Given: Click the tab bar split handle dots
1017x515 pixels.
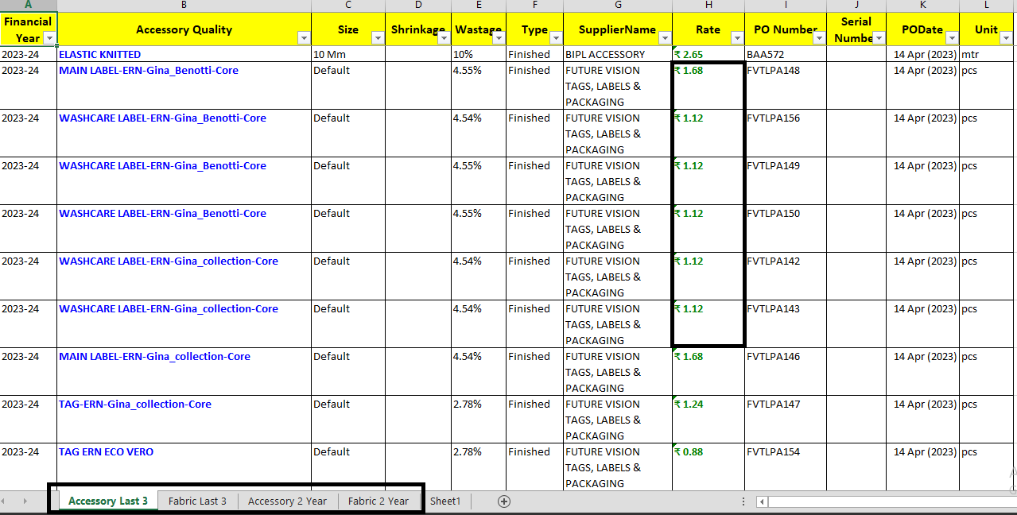Looking at the screenshot, I should (743, 501).
